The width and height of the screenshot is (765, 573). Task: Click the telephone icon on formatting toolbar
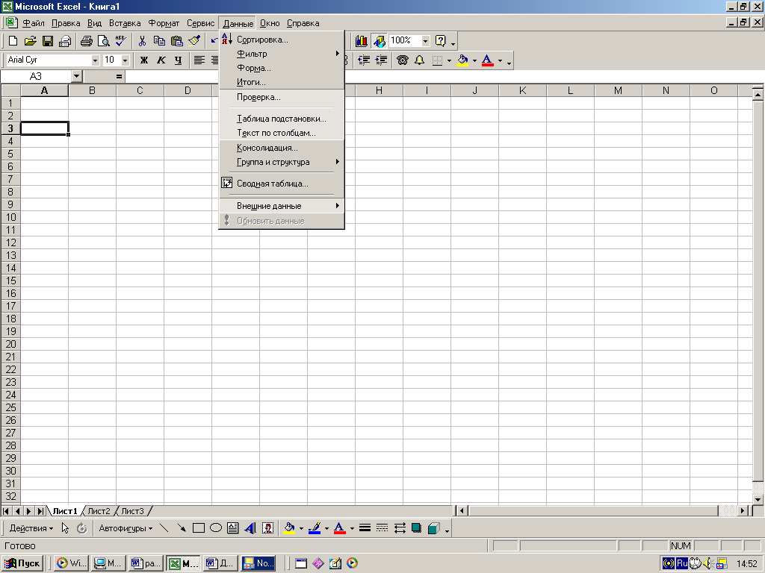(403, 60)
